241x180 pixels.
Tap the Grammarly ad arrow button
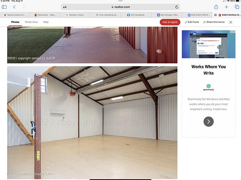point(208,122)
